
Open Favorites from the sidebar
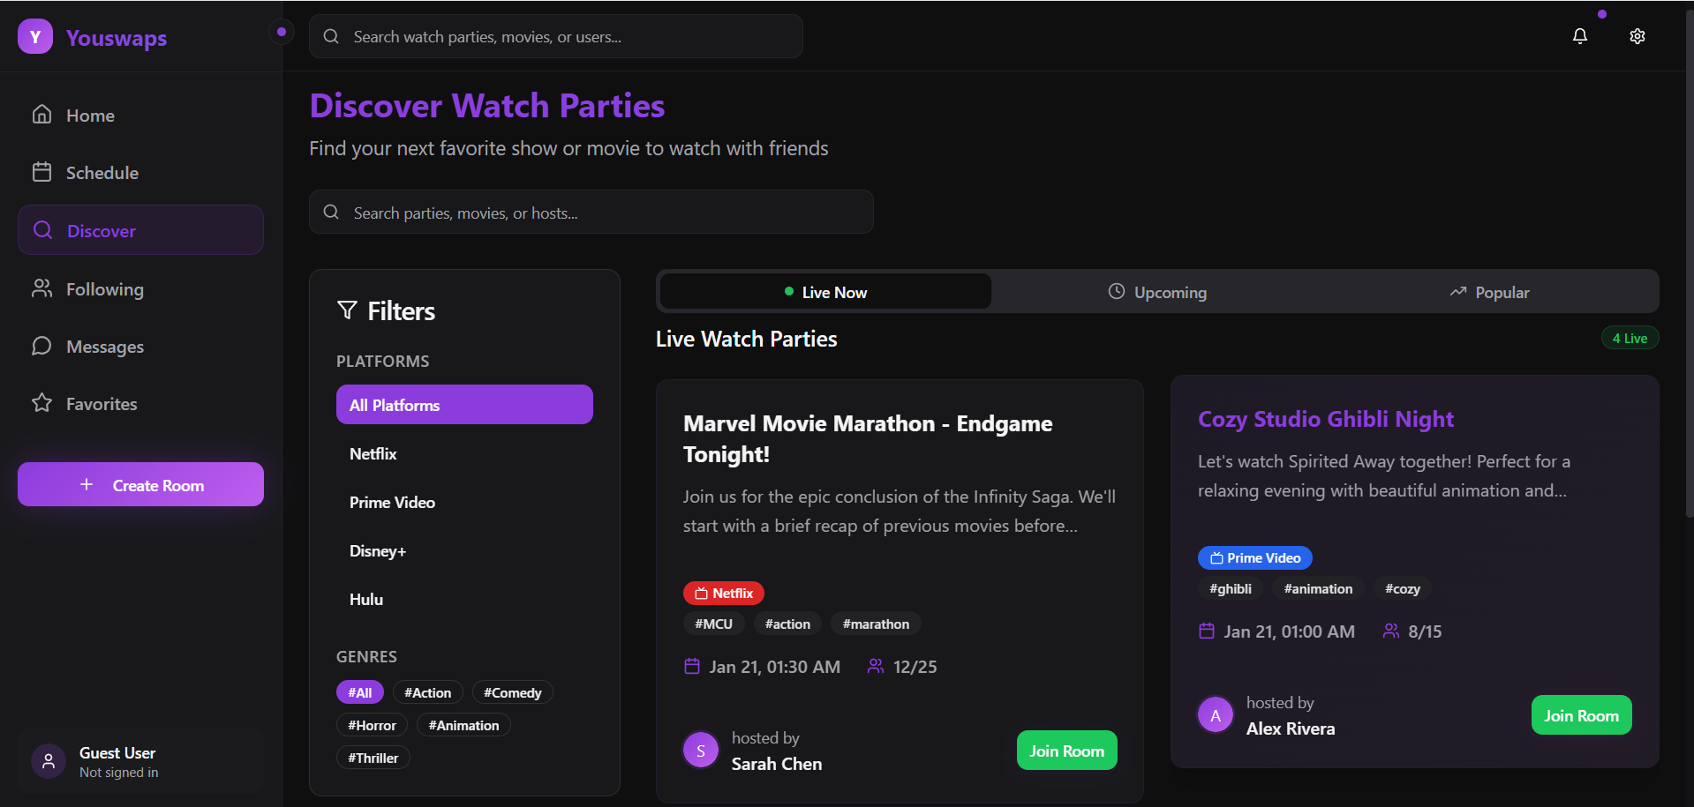pos(102,404)
